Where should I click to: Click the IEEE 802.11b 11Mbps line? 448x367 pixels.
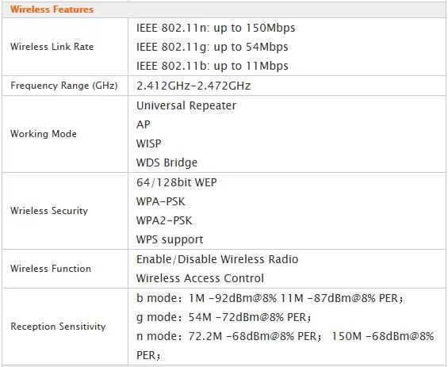[213, 66]
